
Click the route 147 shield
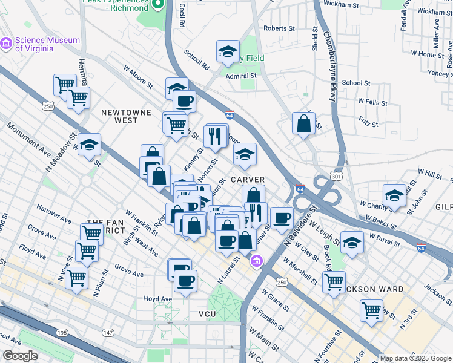pyautogui.click(x=108, y=333)
